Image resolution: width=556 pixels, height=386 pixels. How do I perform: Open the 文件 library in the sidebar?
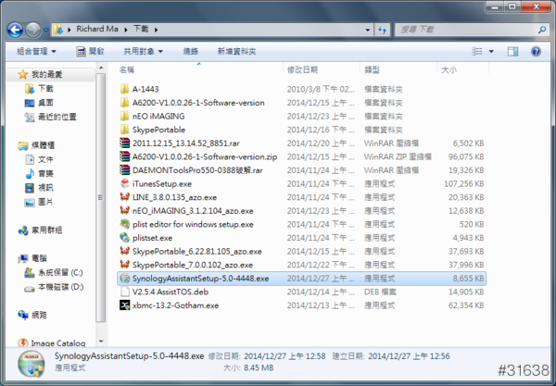tap(45, 159)
